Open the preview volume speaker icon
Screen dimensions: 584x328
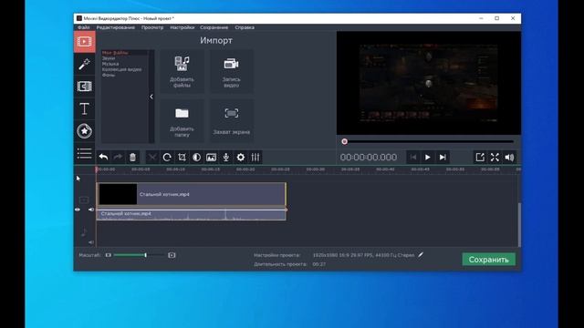click(x=509, y=158)
